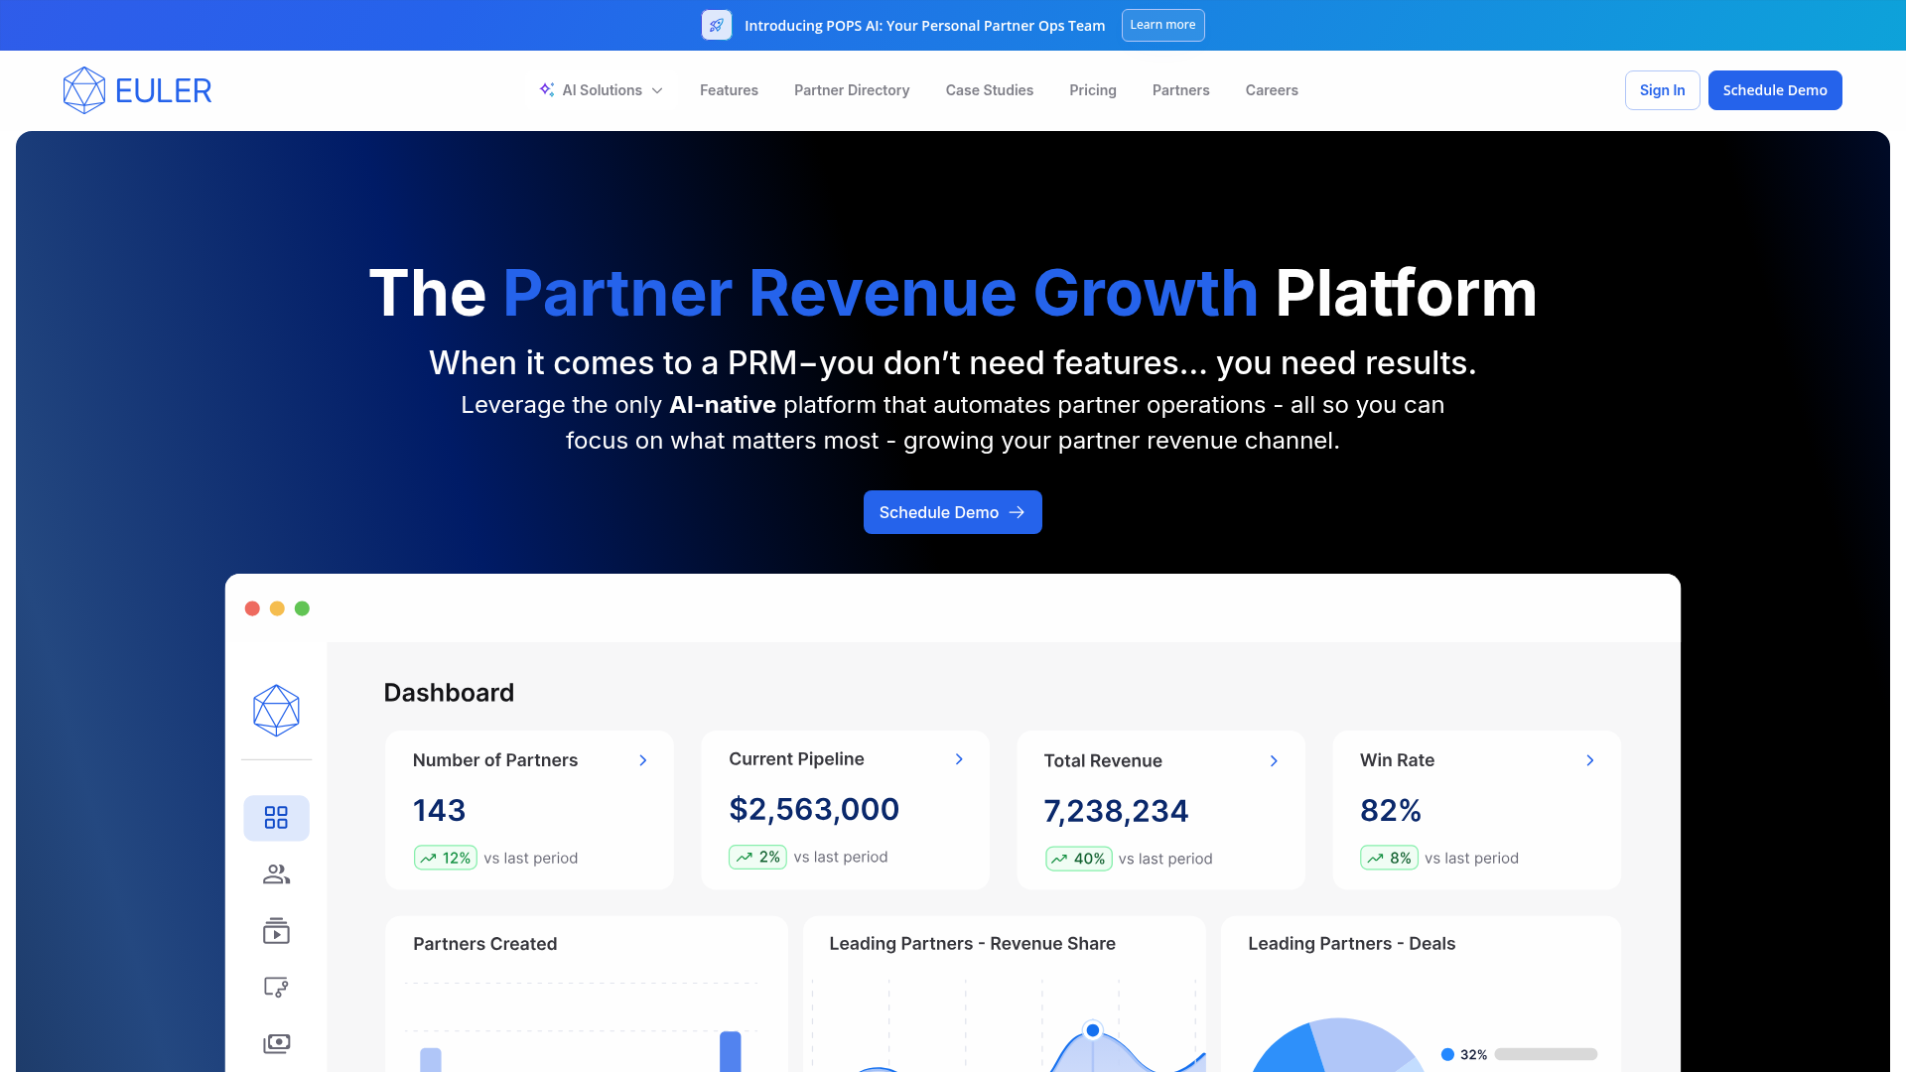Click the red window dot
This screenshot has height=1072, width=1906.
click(x=252, y=608)
